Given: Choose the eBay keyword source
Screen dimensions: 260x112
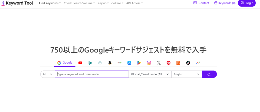Looking at the screenshot, I should click(x=119, y=63).
